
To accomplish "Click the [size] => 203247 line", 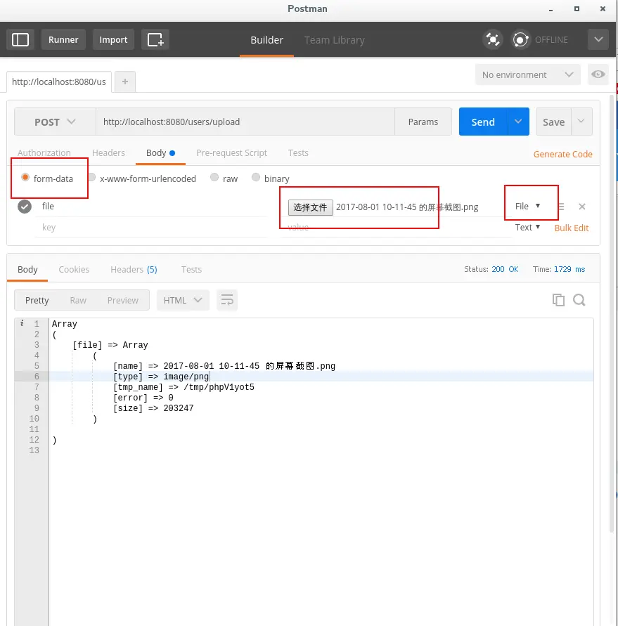I will [x=153, y=408].
